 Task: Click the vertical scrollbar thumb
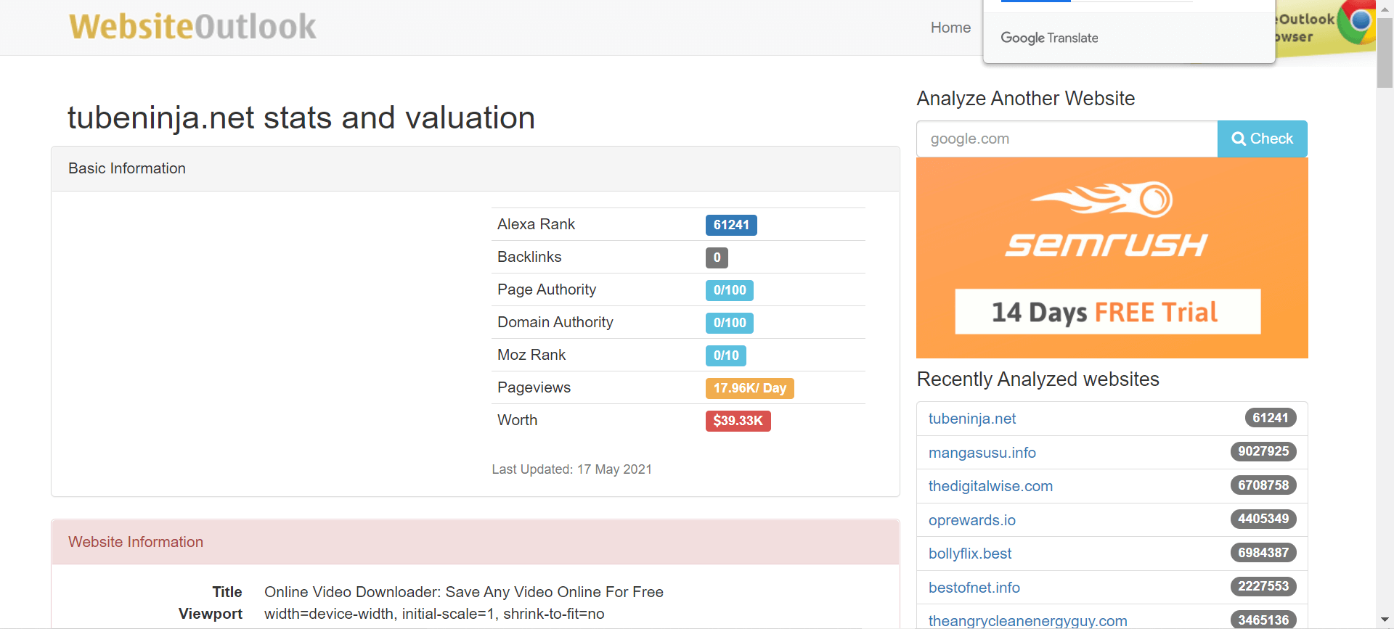click(x=1385, y=52)
